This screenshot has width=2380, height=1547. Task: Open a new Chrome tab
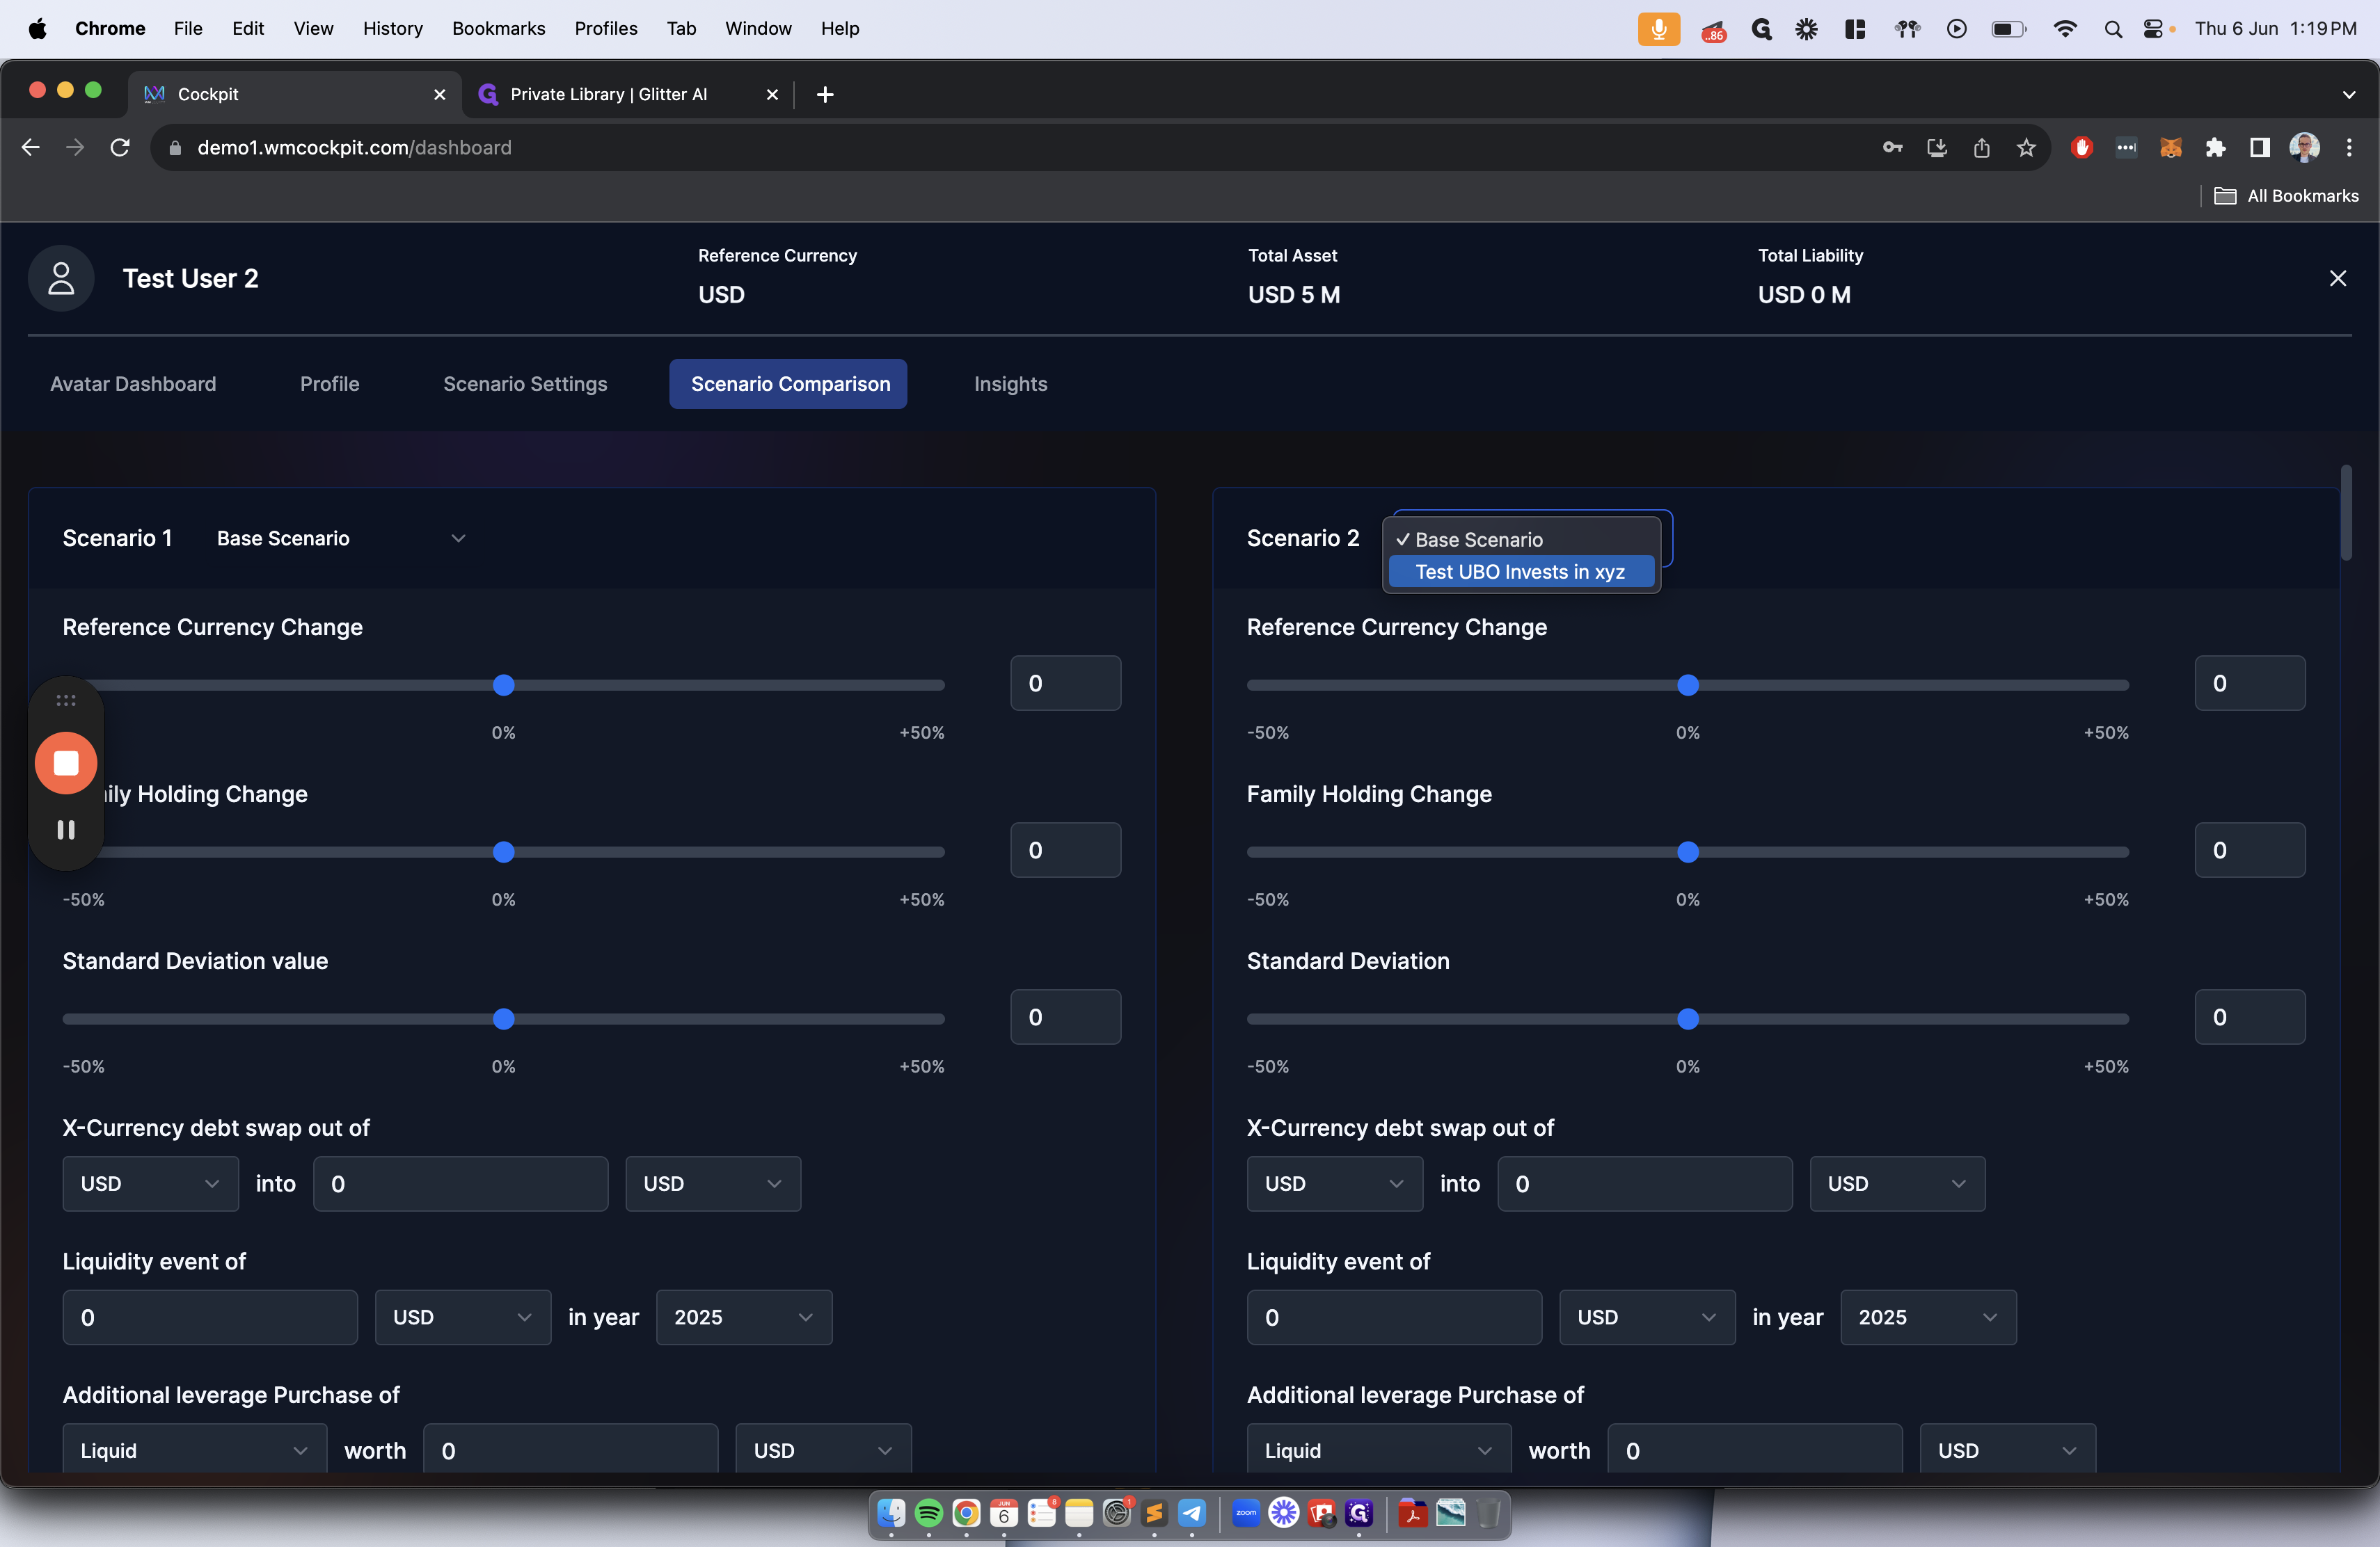825,94
